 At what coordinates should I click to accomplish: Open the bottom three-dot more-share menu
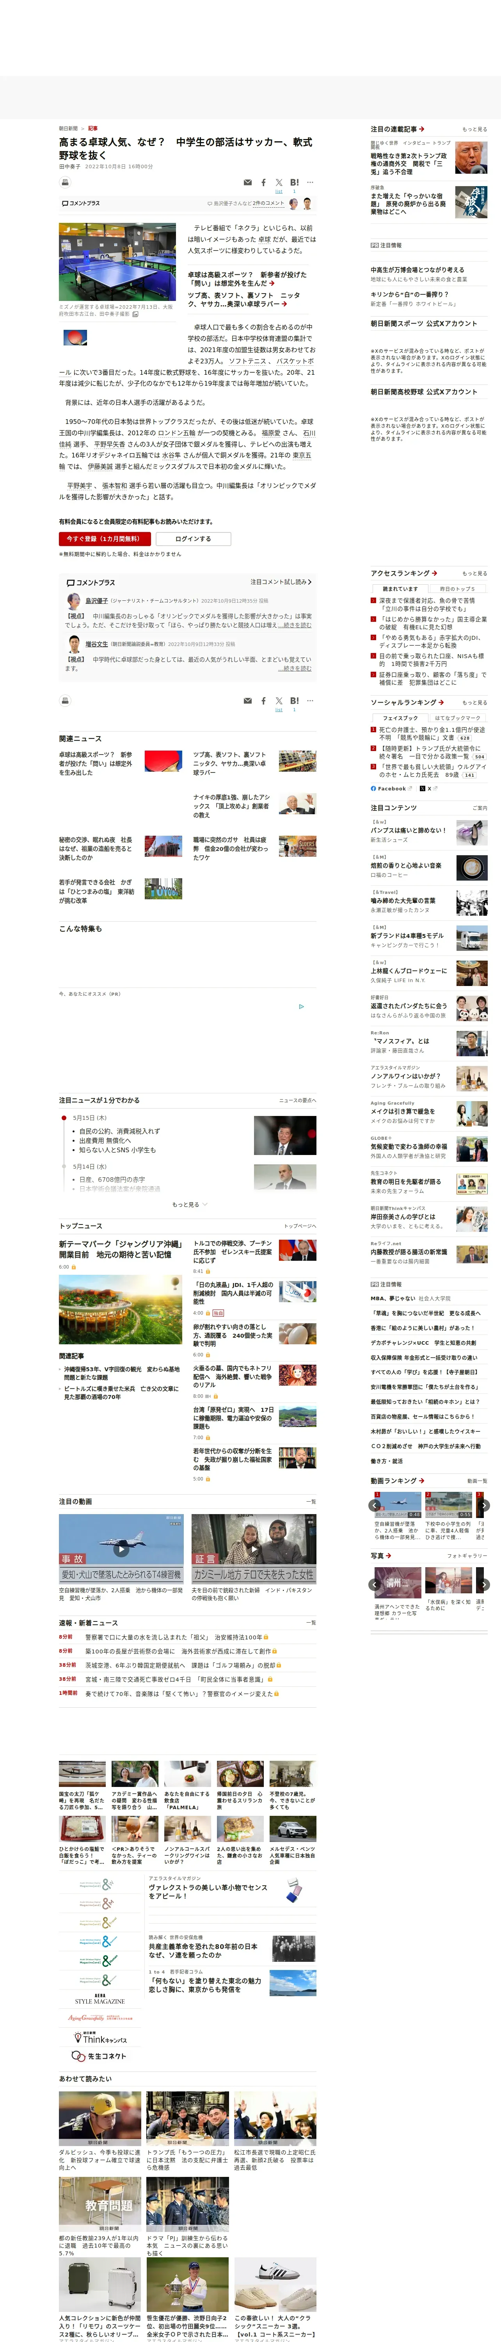coord(310,701)
